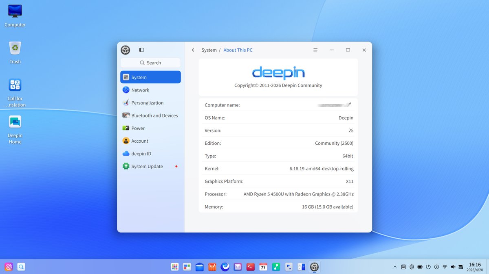Edit computer name with pencil icon
Viewport: 489px width, 274px height.
[349, 104]
